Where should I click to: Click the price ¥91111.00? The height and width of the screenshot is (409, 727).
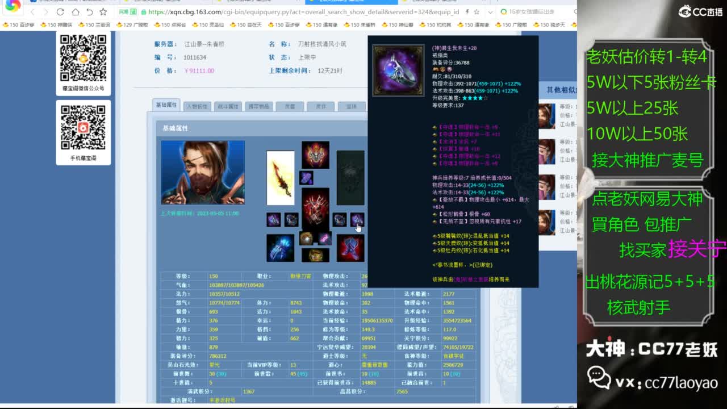point(199,71)
